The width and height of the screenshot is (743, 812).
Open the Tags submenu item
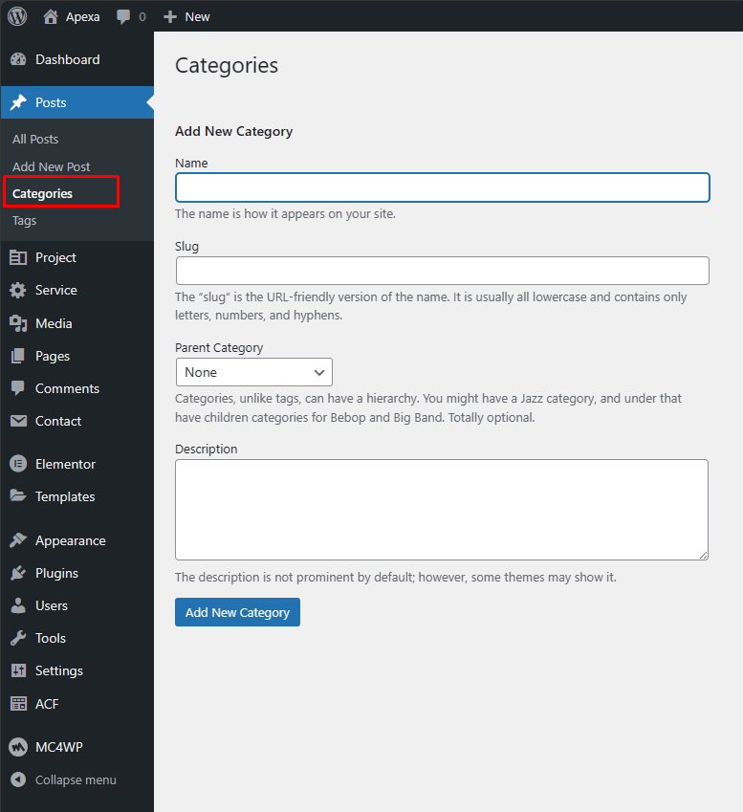(x=25, y=220)
